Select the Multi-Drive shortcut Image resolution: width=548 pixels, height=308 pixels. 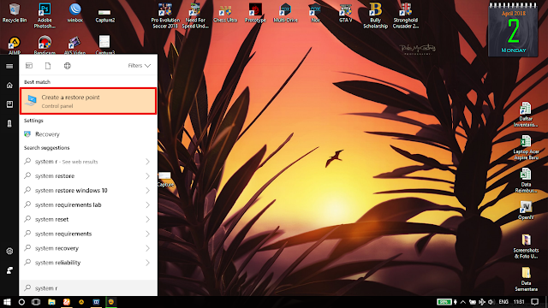[285, 13]
